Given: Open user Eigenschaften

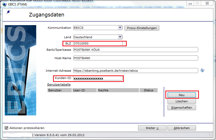Looking at the screenshot, I should tap(182, 108).
